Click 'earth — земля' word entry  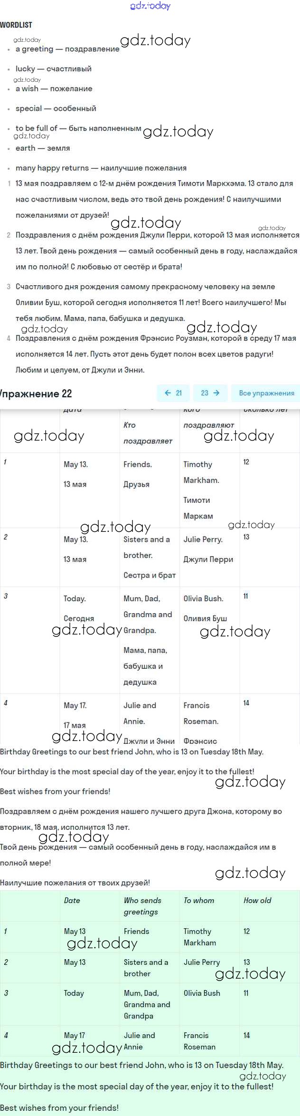[42, 148]
